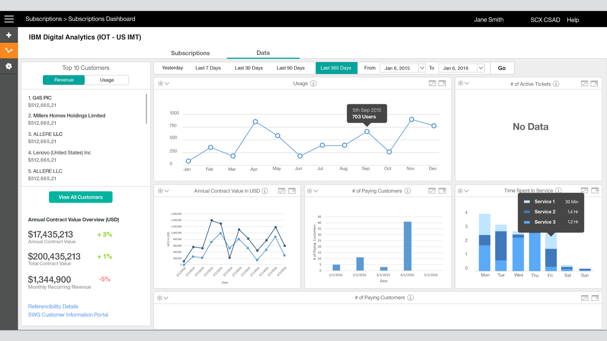Open the hamburger menu
Viewport: 607px width, 341px height.
(x=9, y=19)
